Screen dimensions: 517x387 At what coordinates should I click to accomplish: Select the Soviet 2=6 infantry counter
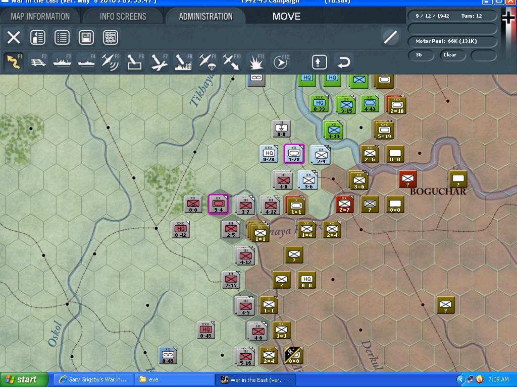point(370,154)
